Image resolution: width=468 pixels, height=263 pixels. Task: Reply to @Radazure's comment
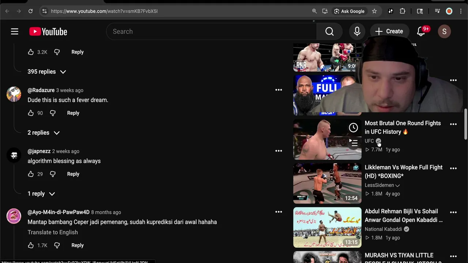pyautogui.click(x=73, y=113)
